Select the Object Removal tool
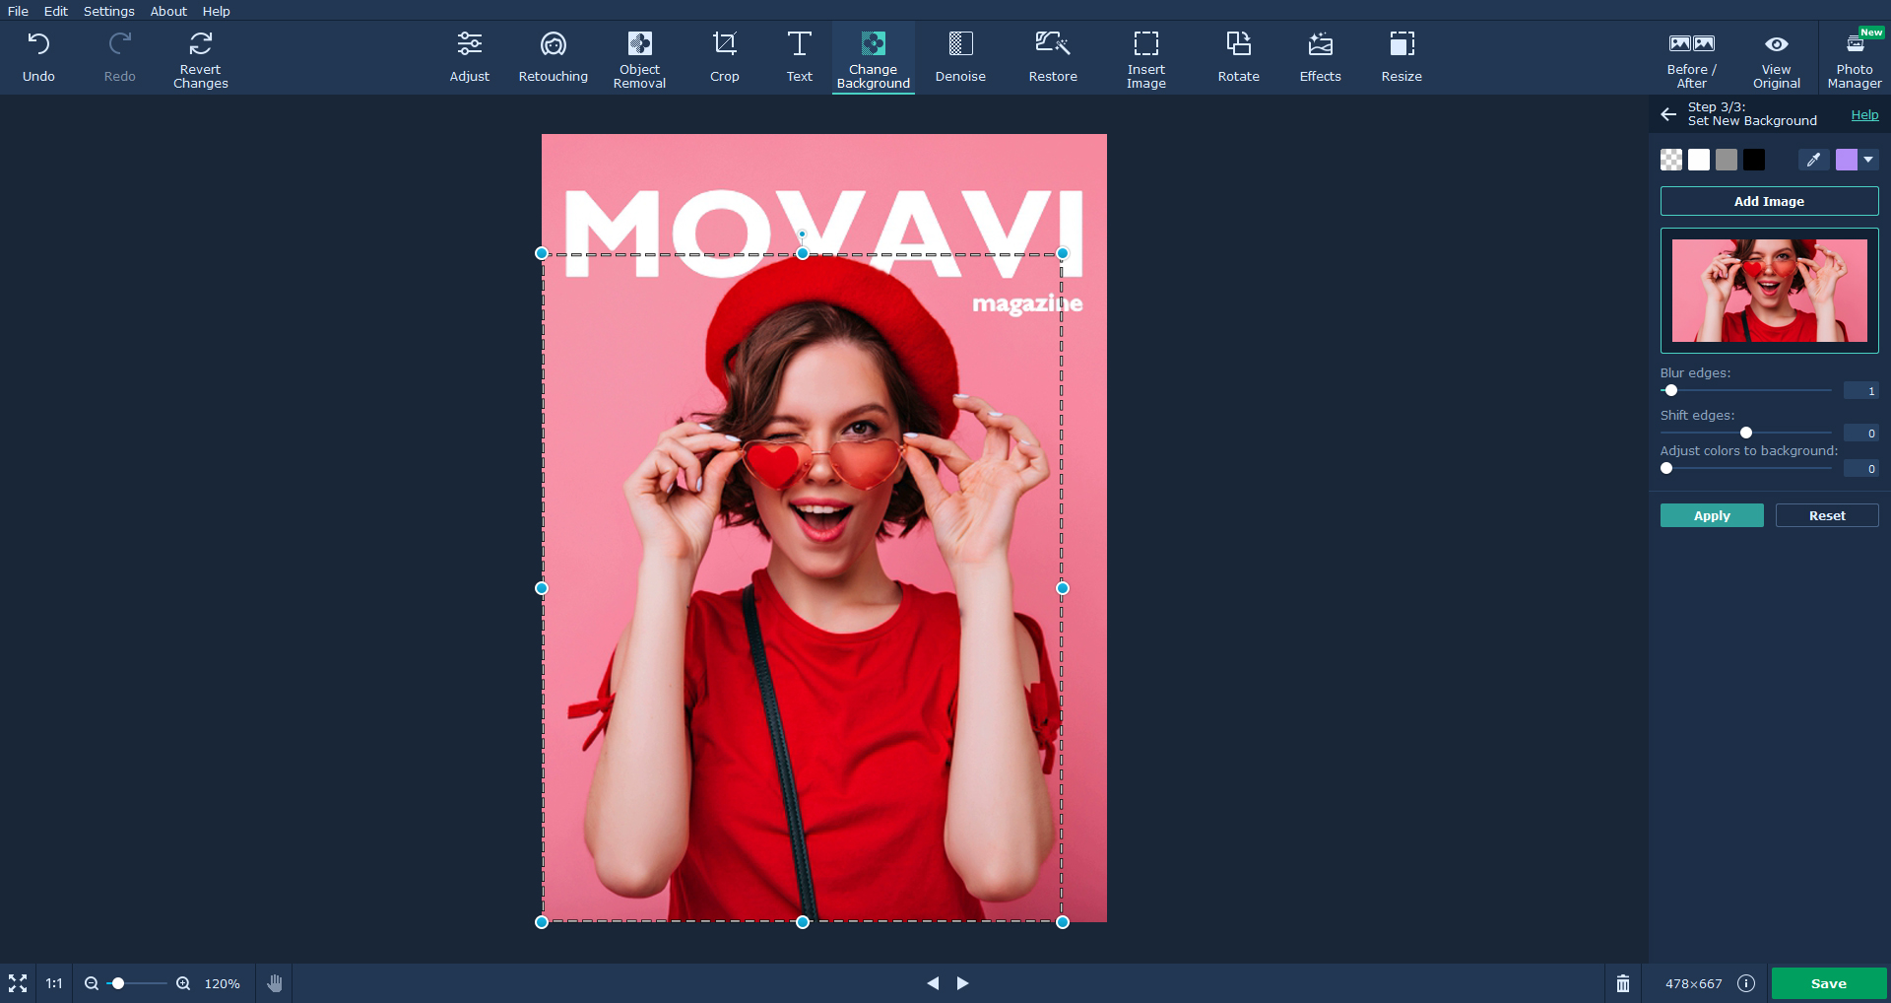1891x1003 pixels. [x=639, y=58]
